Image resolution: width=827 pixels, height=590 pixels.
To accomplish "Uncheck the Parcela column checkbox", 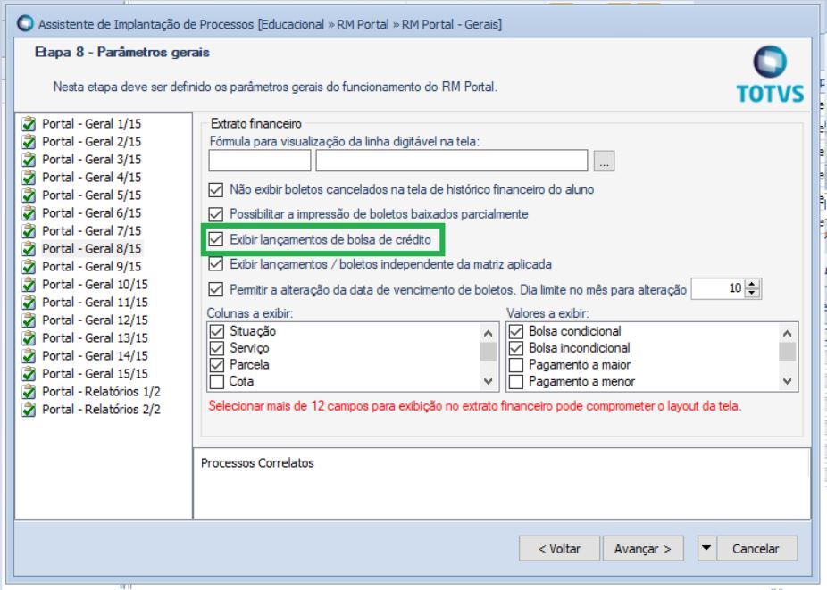I will click(x=217, y=364).
